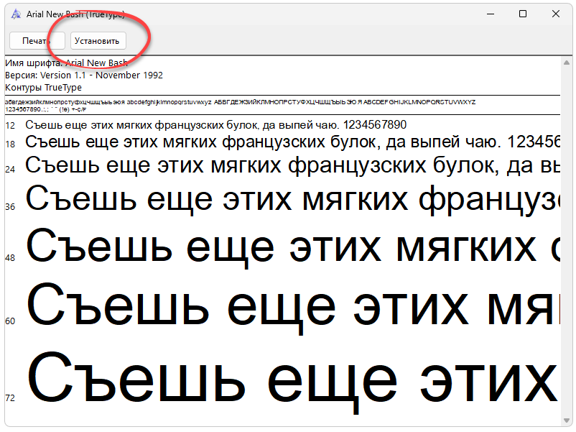Close the Arial New Bash window
The width and height of the screenshot is (576, 432).
[x=556, y=14]
